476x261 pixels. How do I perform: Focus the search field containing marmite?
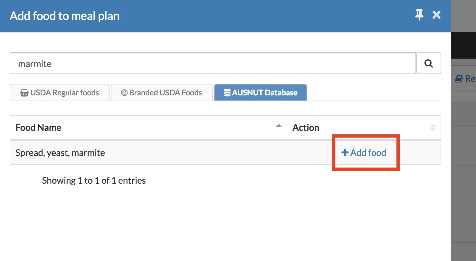coord(213,63)
